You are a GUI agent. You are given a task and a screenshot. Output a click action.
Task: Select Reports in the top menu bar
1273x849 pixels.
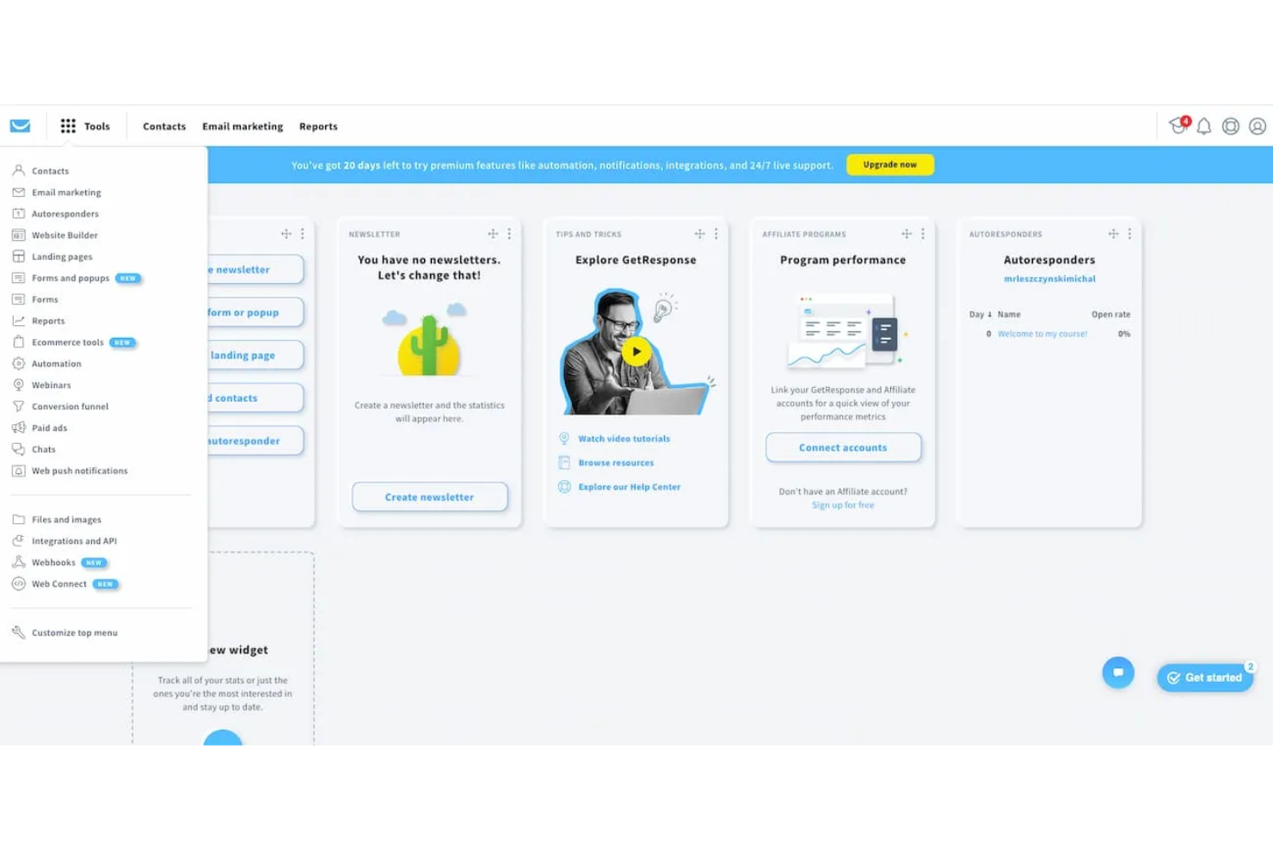(318, 126)
